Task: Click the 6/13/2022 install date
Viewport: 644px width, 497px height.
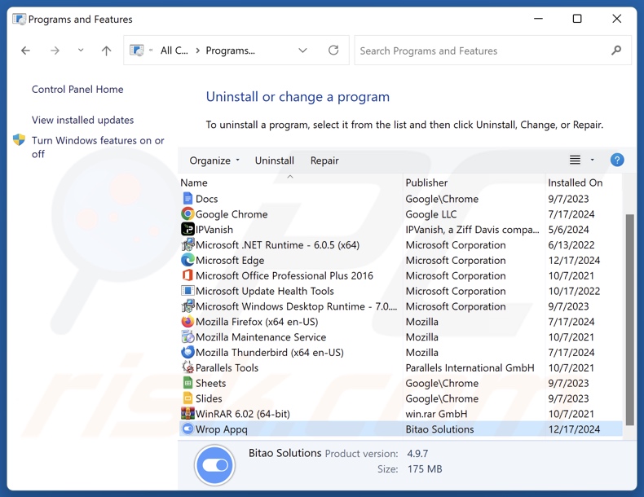Action: click(571, 245)
